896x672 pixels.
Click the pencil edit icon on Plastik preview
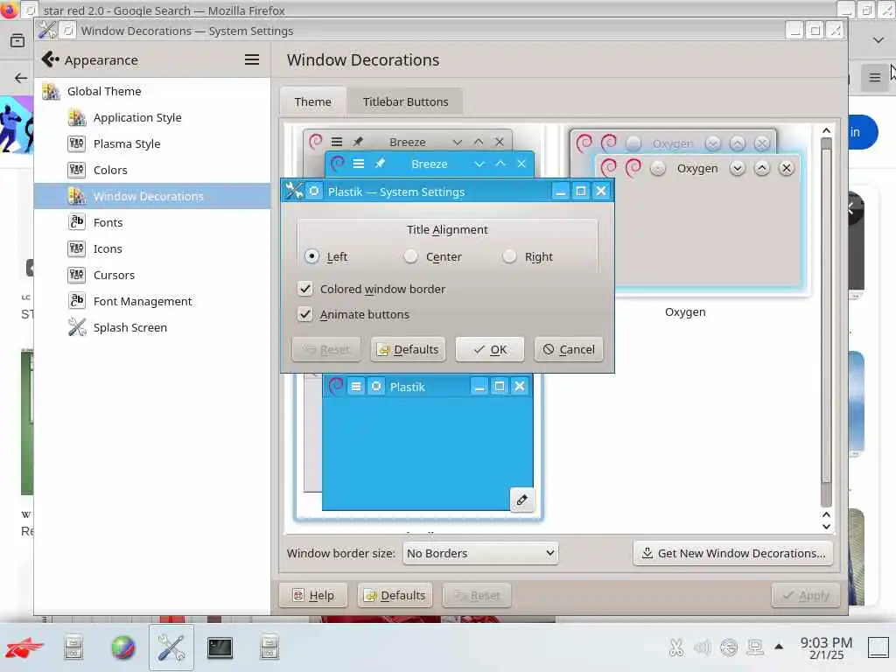[x=521, y=500]
